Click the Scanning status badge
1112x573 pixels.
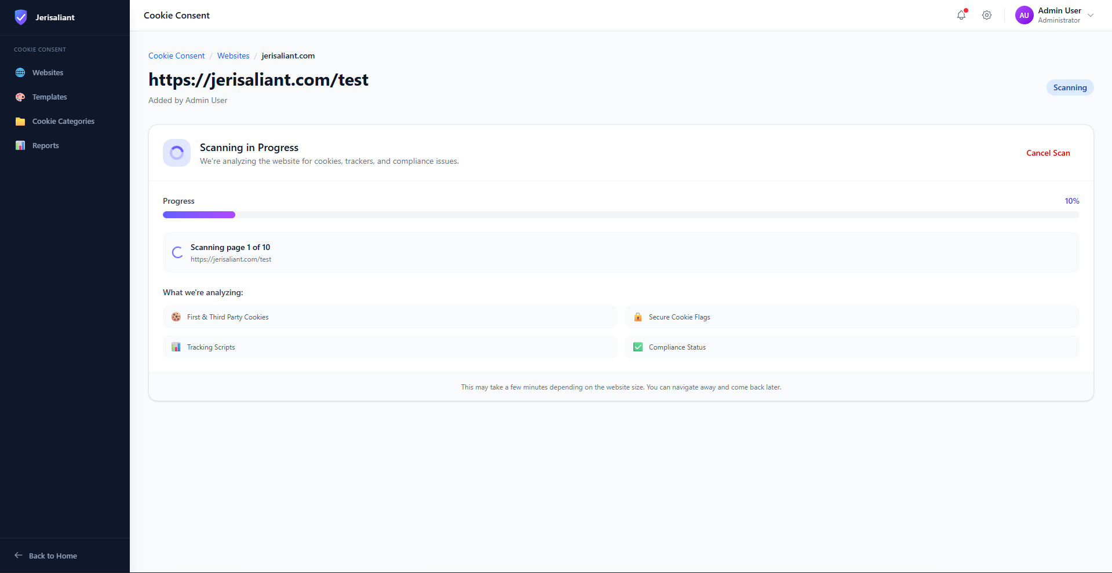click(1070, 88)
